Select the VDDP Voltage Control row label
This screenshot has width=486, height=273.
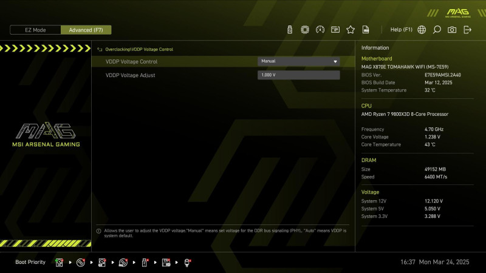[131, 62]
